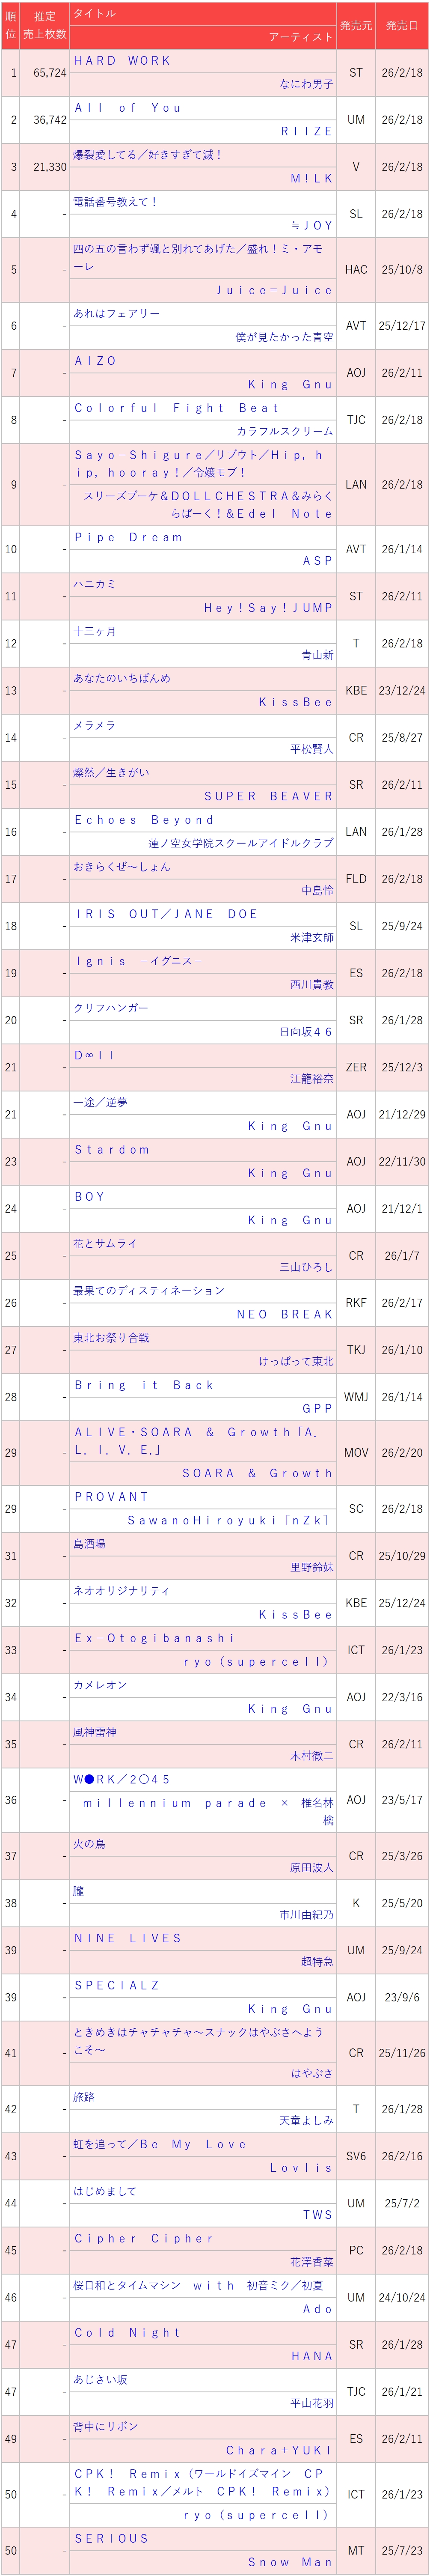Select the M!LK artist name
The width and height of the screenshot is (430, 2576).
pos(311,179)
